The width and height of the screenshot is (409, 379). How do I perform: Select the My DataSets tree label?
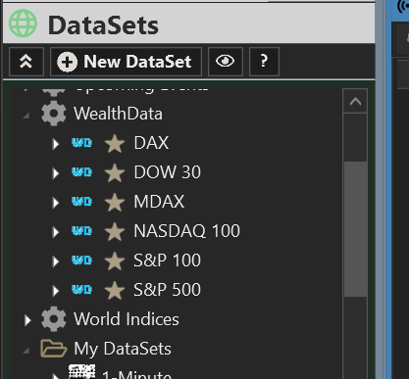pyautogui.click(x=123, y=349)
